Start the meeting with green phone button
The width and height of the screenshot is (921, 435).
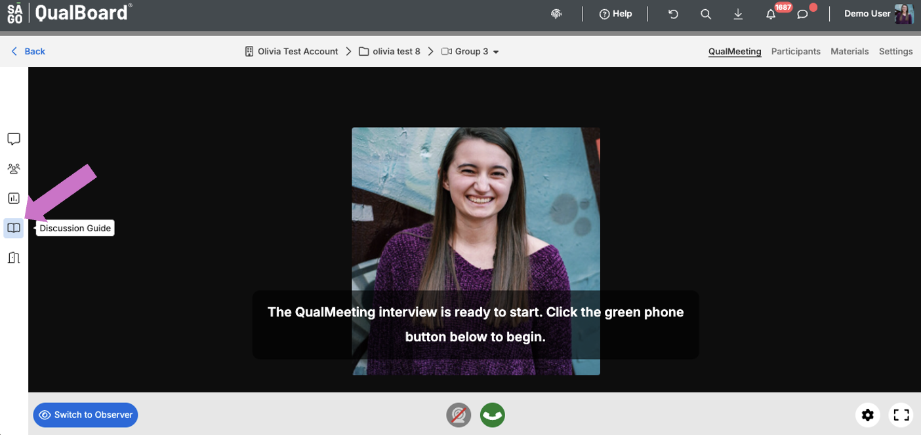coord(493,415)
